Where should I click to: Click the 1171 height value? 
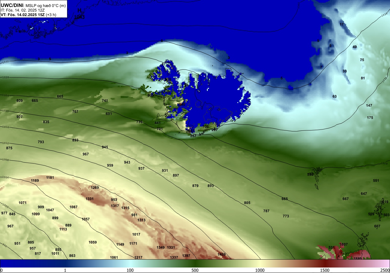(x=133, y=244)
